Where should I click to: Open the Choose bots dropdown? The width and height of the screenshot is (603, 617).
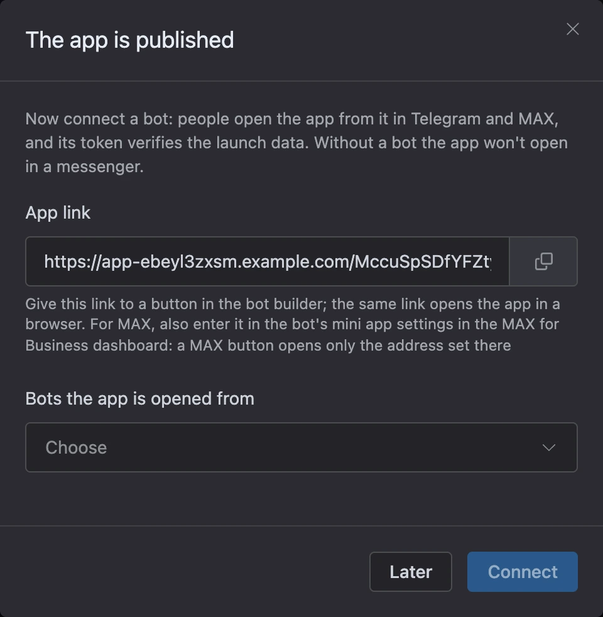301,447
